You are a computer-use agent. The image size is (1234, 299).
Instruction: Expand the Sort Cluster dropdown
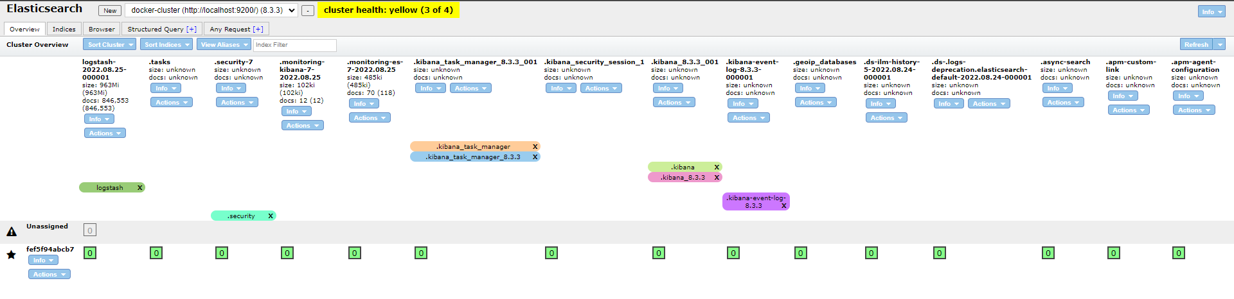109,44
